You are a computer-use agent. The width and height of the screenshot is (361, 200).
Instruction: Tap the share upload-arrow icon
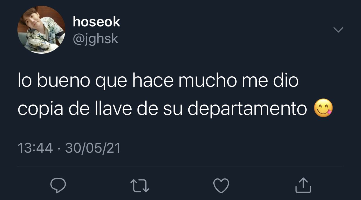[303, 185]
